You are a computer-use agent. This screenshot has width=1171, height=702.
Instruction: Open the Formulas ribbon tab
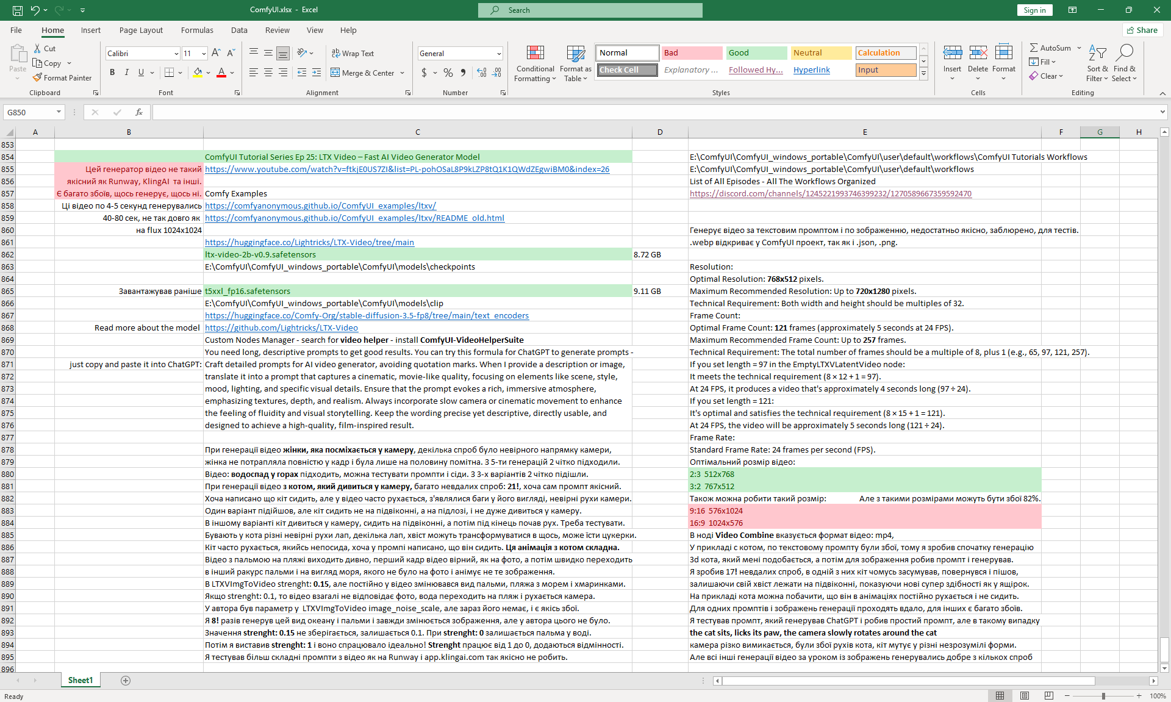[196, 30]
